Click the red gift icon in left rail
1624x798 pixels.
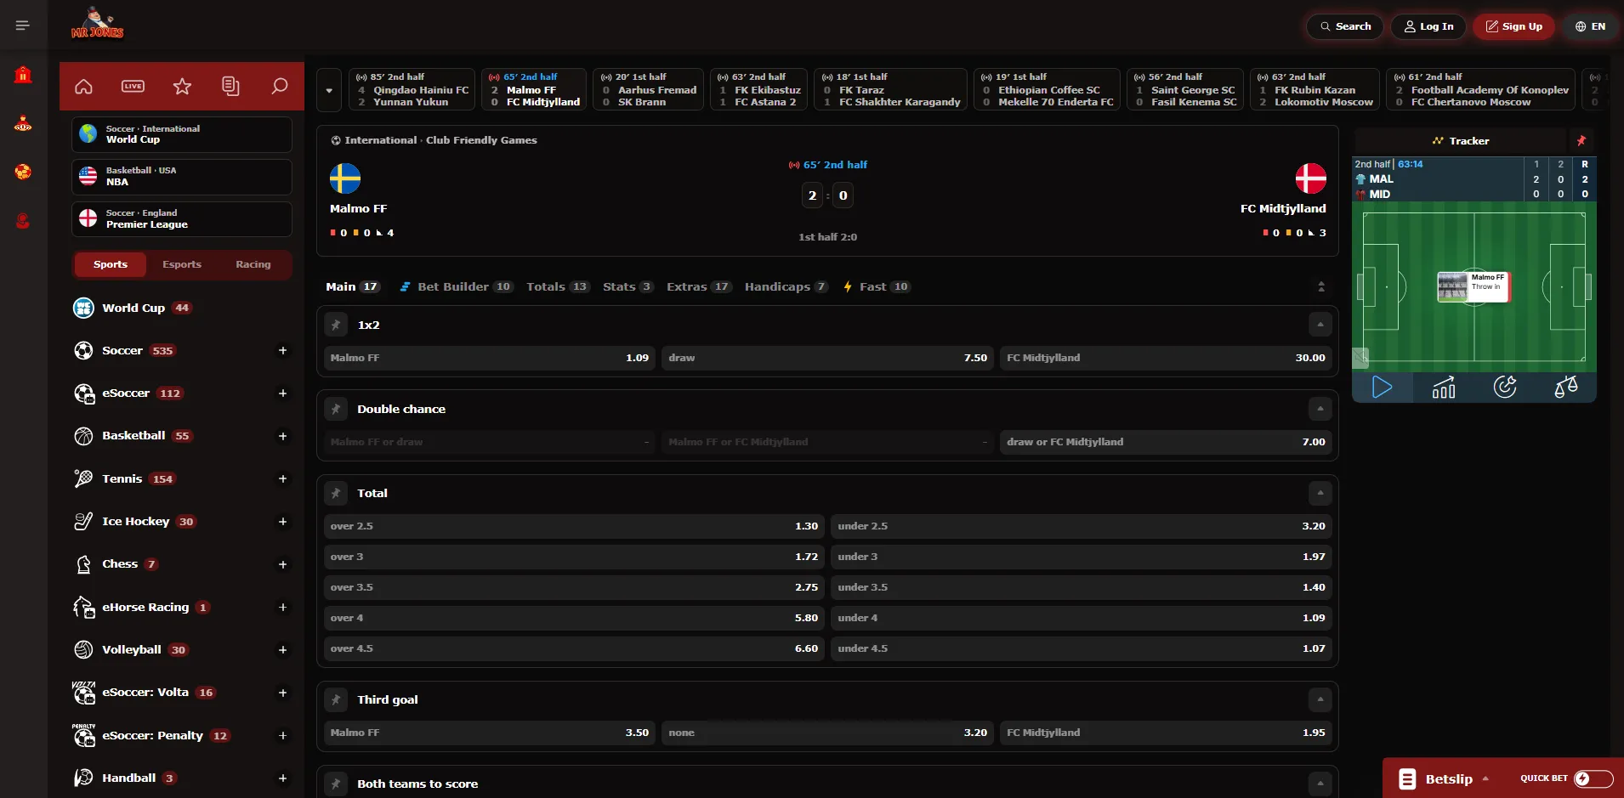23,75
